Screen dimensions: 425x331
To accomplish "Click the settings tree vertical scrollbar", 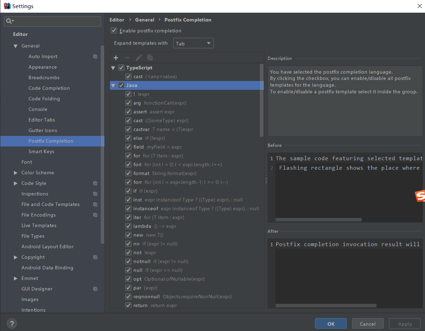I will 102,144.
